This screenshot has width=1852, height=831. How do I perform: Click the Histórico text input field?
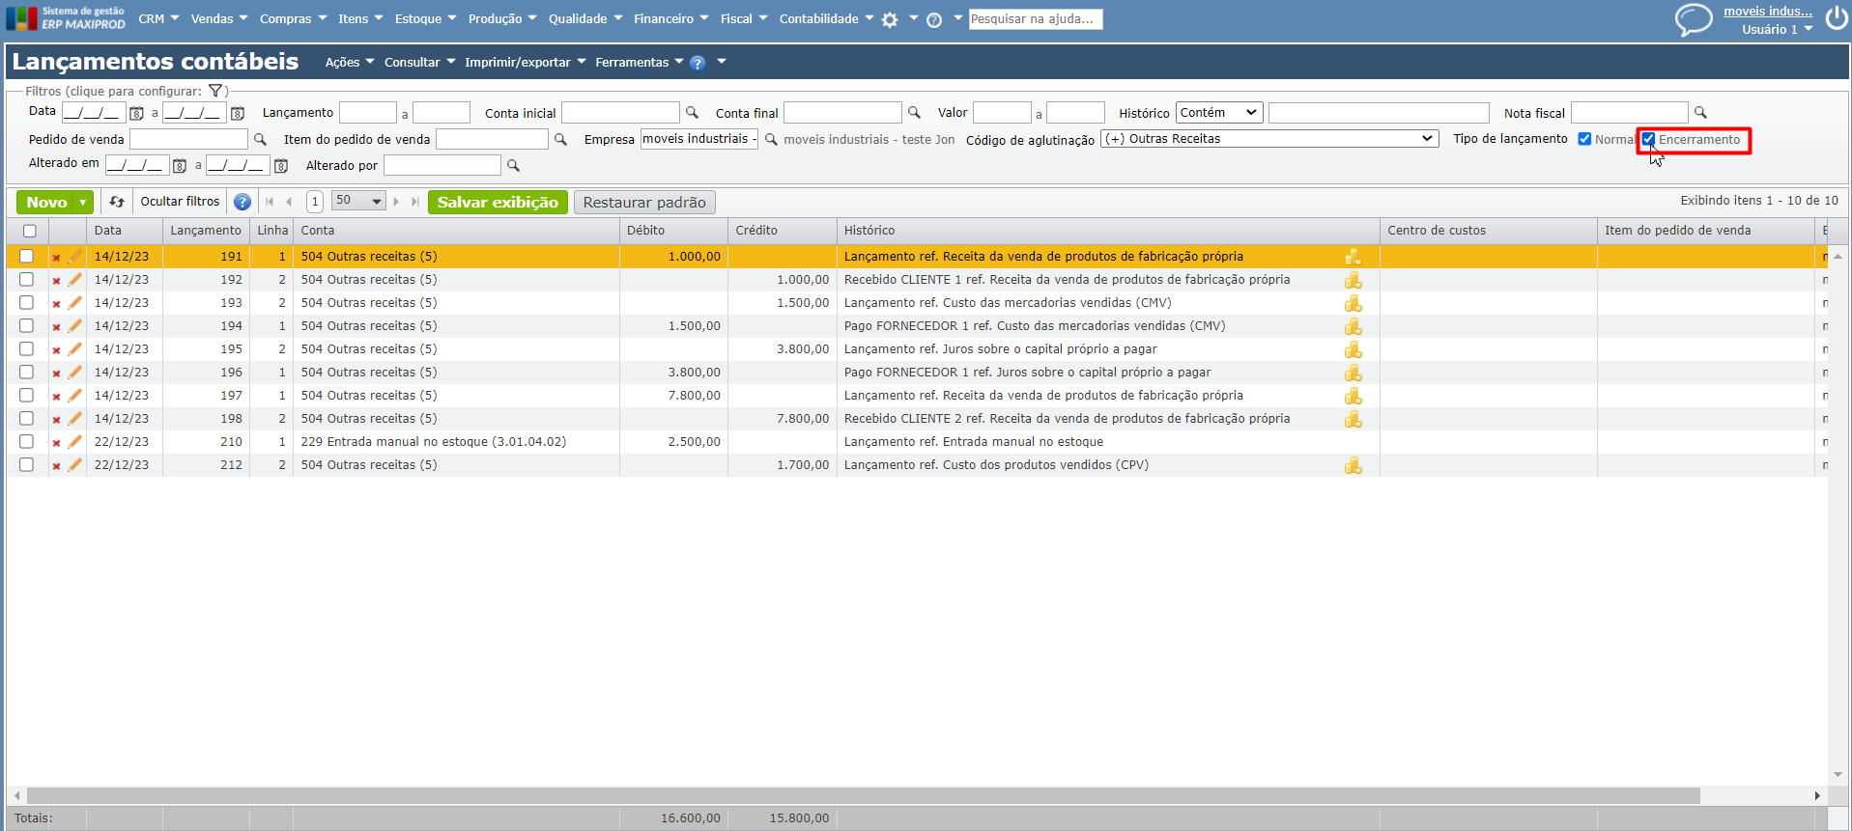point(1379,113)
